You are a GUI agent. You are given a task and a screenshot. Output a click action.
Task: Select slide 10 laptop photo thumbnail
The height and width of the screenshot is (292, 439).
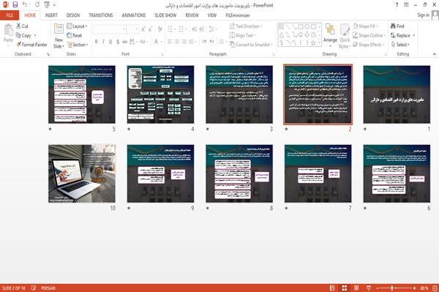[82, 173]
